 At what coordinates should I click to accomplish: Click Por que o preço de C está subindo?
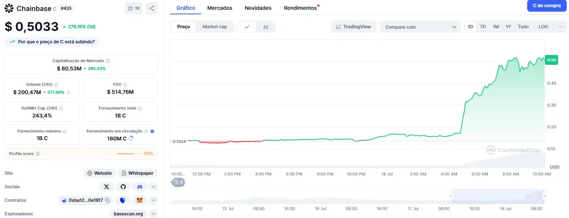(52, 42)
